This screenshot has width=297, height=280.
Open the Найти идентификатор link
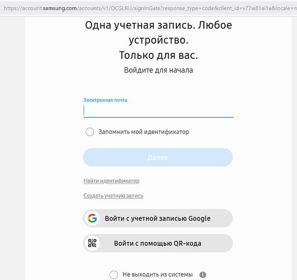(111, 181)
